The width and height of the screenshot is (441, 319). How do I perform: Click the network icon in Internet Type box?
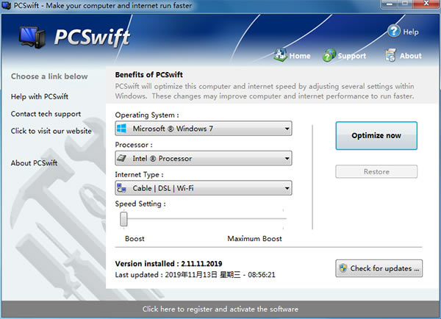point(122,188)
